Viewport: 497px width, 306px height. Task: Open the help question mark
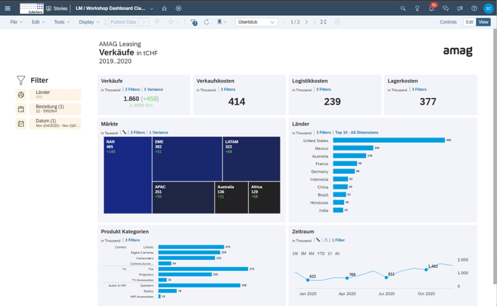tap(474, 9)
